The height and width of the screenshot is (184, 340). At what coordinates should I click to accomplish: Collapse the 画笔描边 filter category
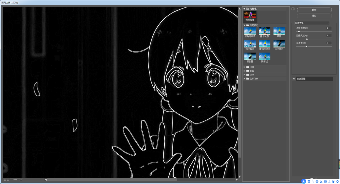click(244, 26)
